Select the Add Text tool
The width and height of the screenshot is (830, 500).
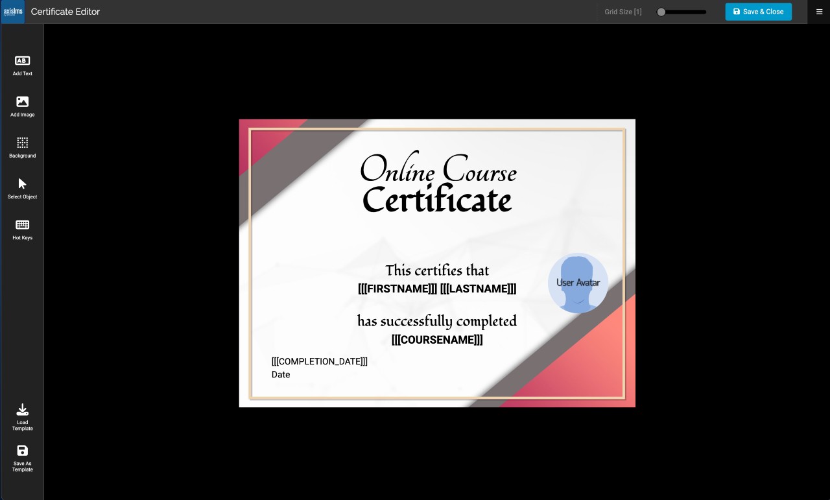pyautogui.click(x=22, y=65)
